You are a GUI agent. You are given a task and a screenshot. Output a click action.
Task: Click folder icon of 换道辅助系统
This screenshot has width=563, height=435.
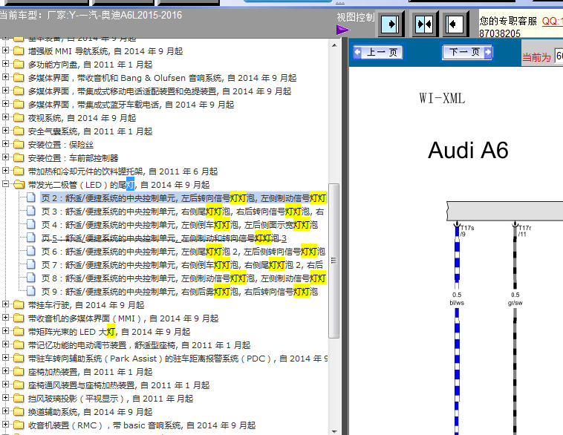[x=19, y=412]
